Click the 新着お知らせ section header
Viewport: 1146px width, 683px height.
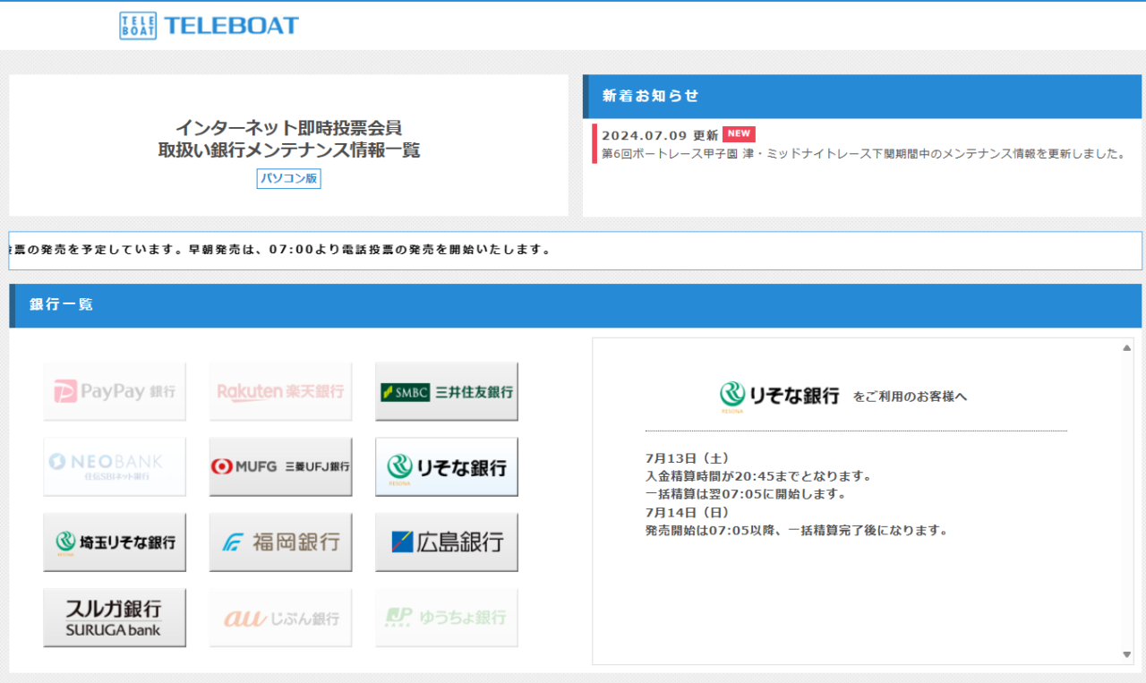pos(862,96)
